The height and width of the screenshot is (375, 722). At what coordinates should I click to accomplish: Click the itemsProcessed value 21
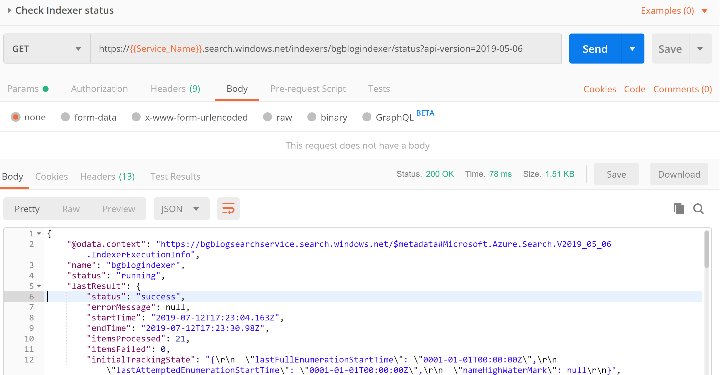click(180, 339)
